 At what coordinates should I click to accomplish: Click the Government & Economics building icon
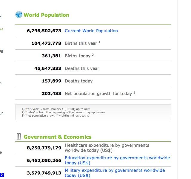point(19,137)
